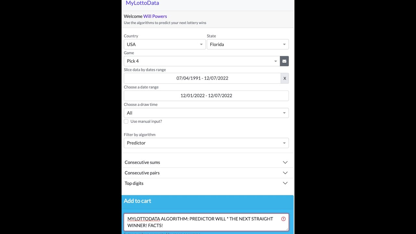Click the Will Powers profile link
The image size is (416, 234).
[155, 16]
